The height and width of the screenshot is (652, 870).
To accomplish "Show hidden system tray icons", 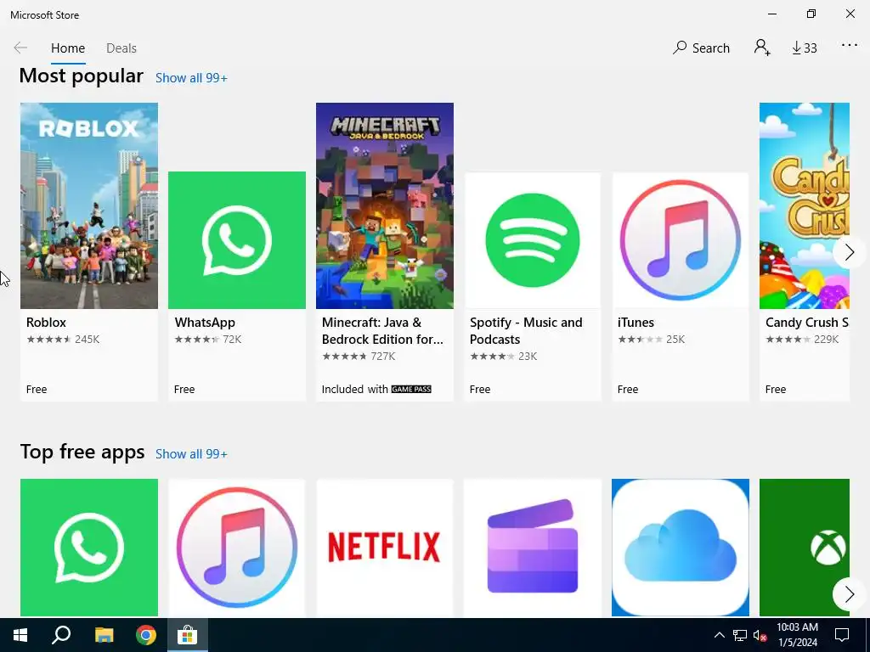I will [719, 635].
